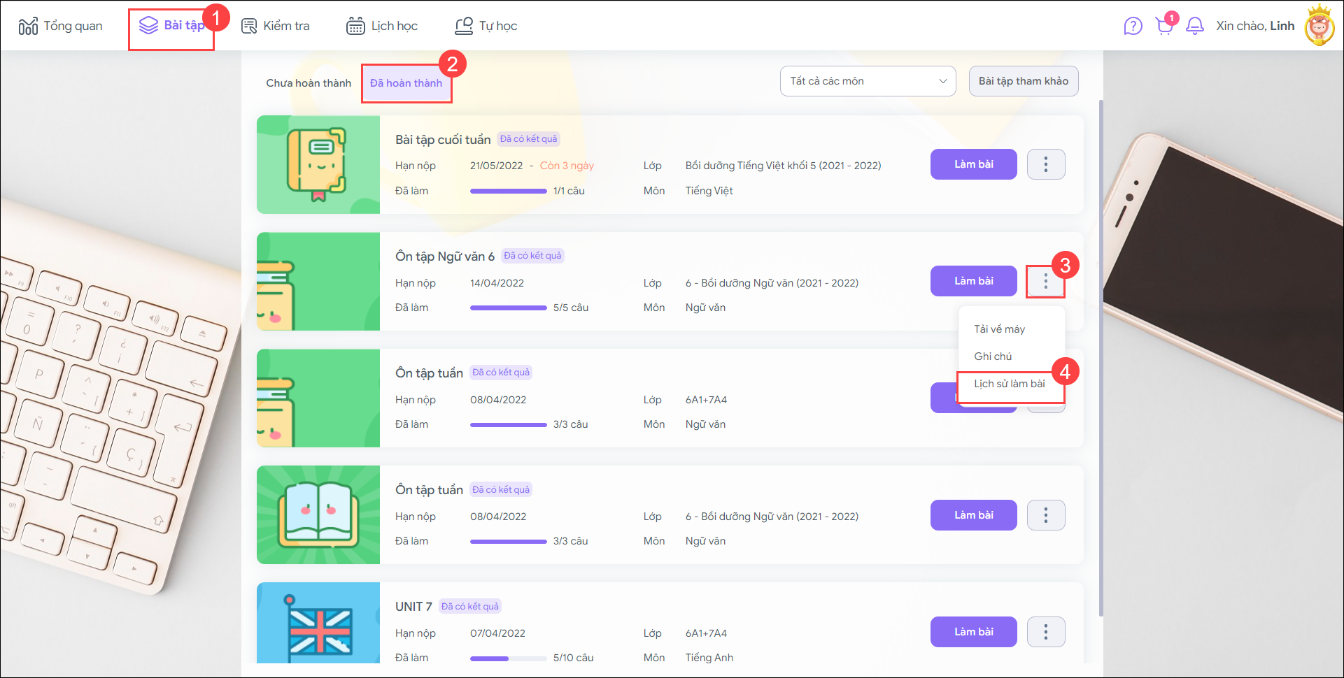
Task: Open three-dot menu on 6 - Bồi dưỡng Ôn tập tuần
Action: (x=1046, y=515)
